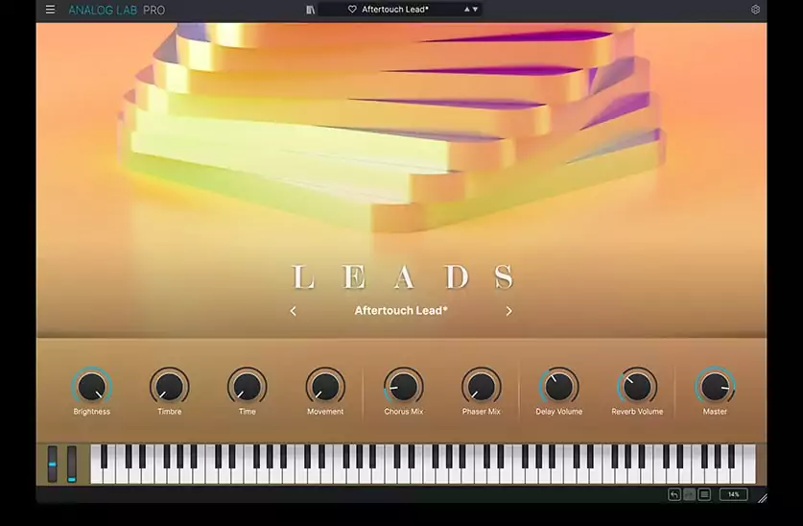Click the pitch bend wheel strip
Image resolution: width=803 pixels, height=526 pixels.
[53, 464]
